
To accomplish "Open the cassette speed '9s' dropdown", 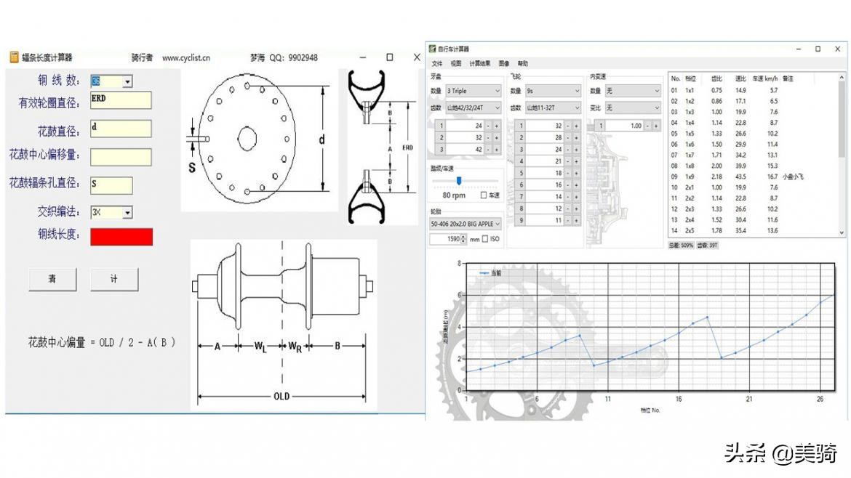I will 553,91.
